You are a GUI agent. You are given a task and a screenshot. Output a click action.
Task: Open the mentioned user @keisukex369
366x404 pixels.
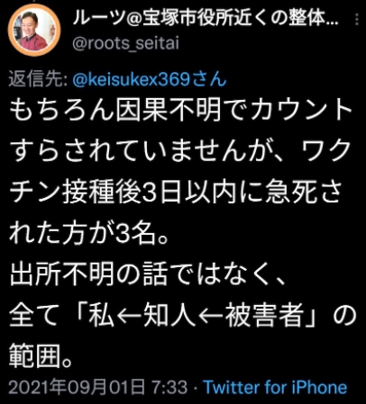click(131, 79)
